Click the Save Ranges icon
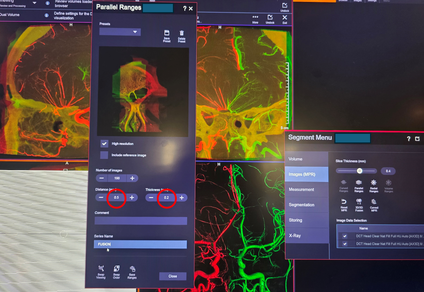This screenshot has height=292, width=424. (x=132, y=269)
